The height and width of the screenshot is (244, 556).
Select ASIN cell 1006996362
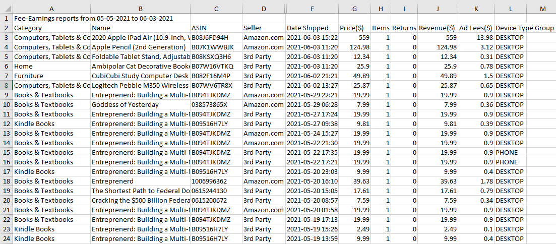(216, 181)
